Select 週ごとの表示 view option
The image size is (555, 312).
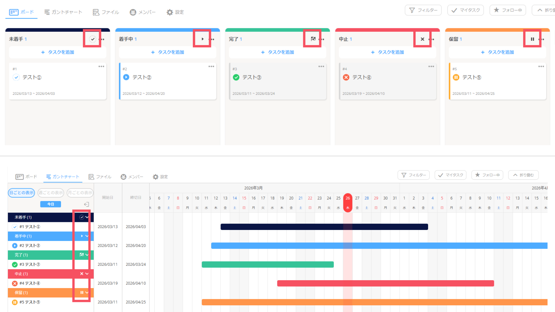click(x=51, y=193)
